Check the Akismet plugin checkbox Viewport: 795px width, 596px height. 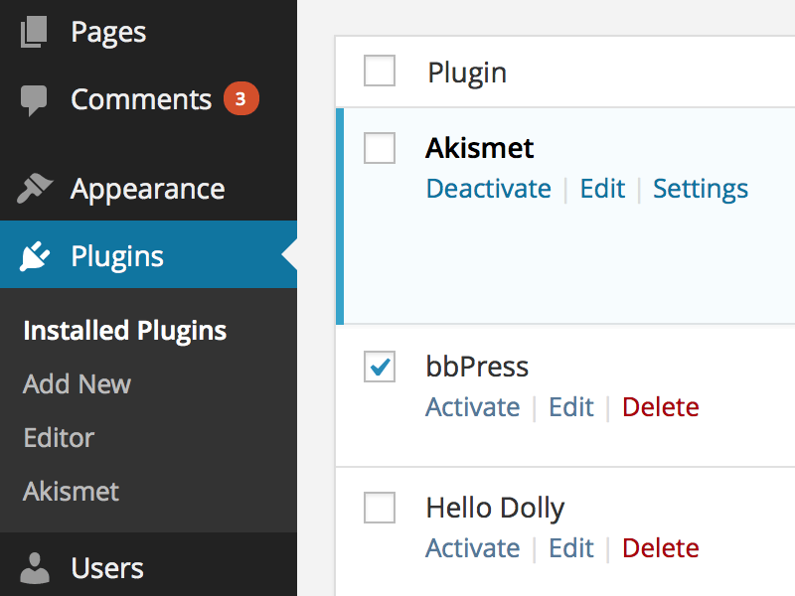(x=380, y=148)
